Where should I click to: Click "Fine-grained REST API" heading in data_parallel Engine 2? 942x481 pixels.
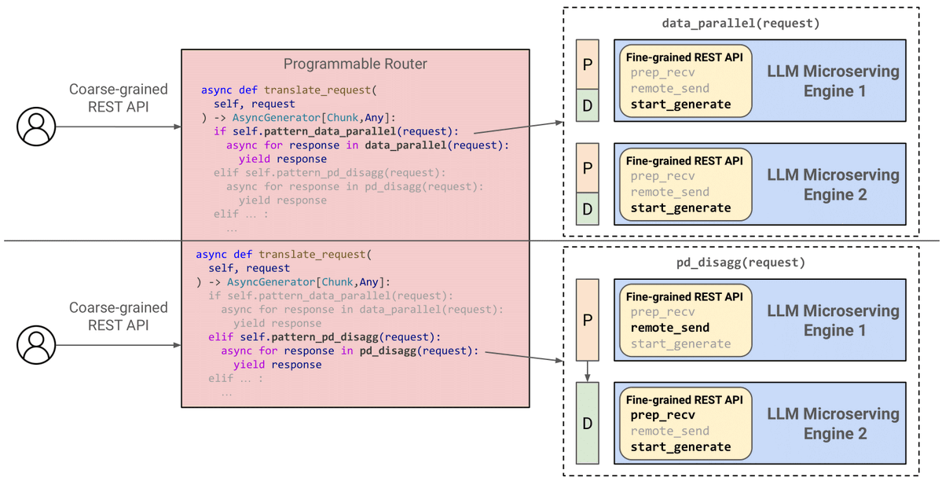coord(684,160)
